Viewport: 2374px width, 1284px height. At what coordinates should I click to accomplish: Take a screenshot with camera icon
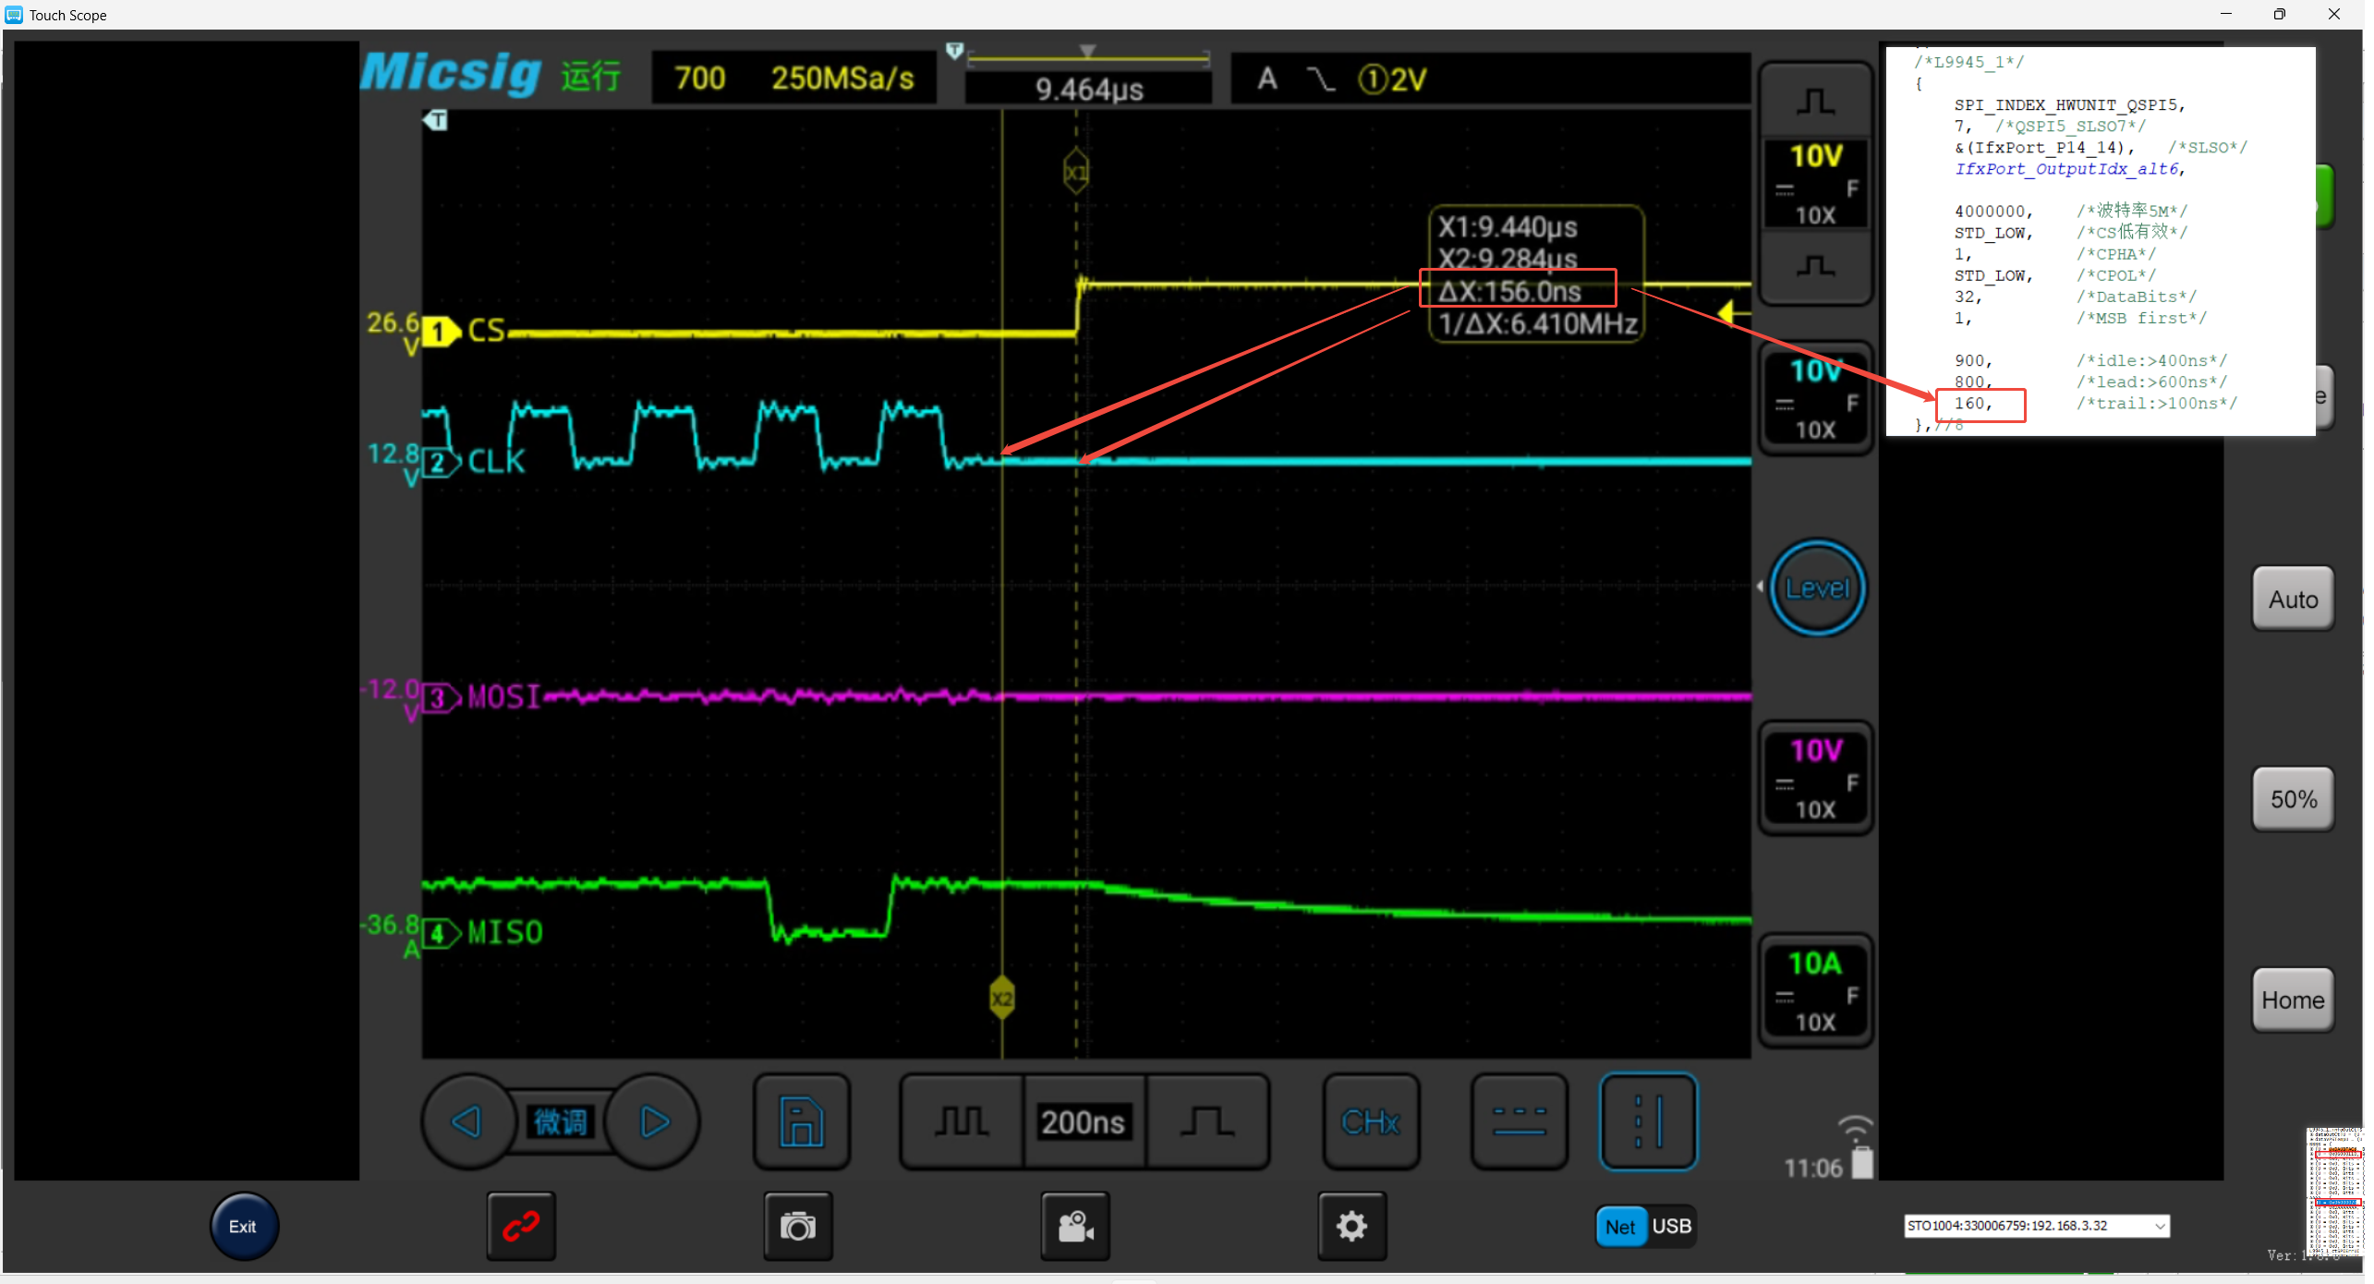point(798,1227)
